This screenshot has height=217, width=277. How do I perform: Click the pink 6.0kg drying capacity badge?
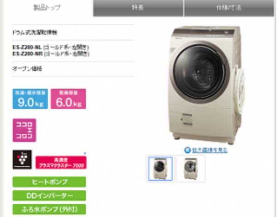point(68,99)
